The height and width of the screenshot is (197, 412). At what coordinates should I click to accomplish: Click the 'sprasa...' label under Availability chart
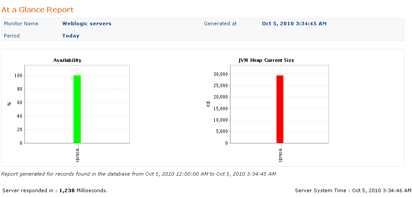click(77, 153)
